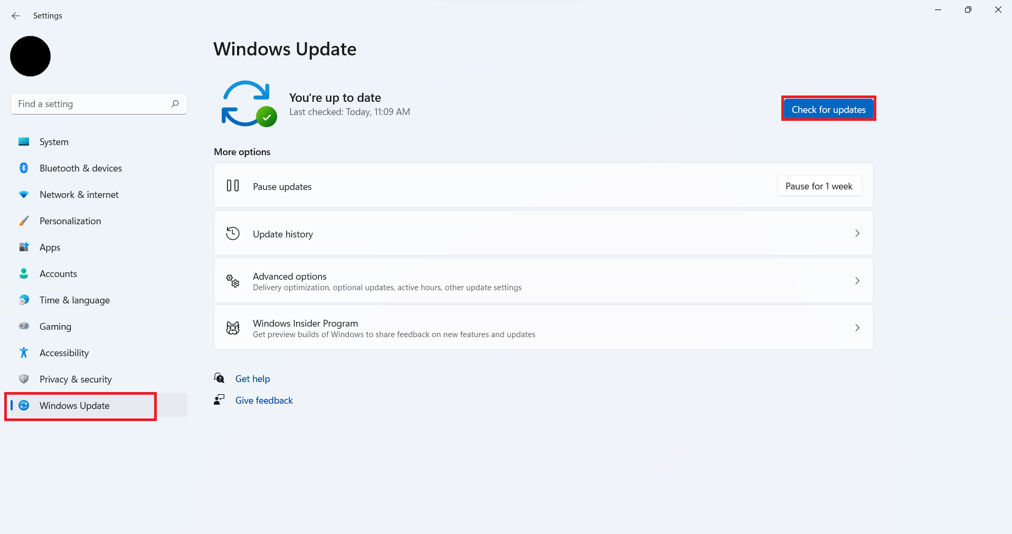This screenshot has width=1012, height=534.
Task: Select Apps in the sidebar
Action: pyautogui.click(x=99, y=247)
